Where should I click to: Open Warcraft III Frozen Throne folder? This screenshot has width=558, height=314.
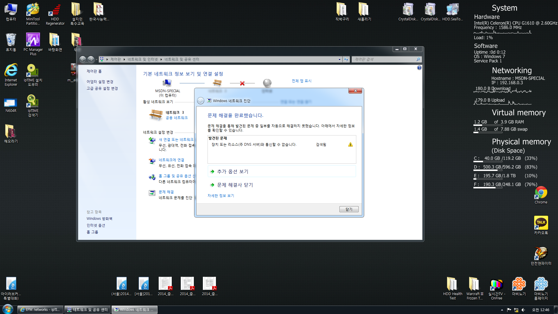click(475, 288)
